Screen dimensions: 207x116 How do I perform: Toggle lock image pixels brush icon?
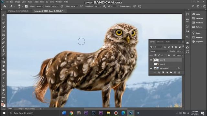point(159,55)
